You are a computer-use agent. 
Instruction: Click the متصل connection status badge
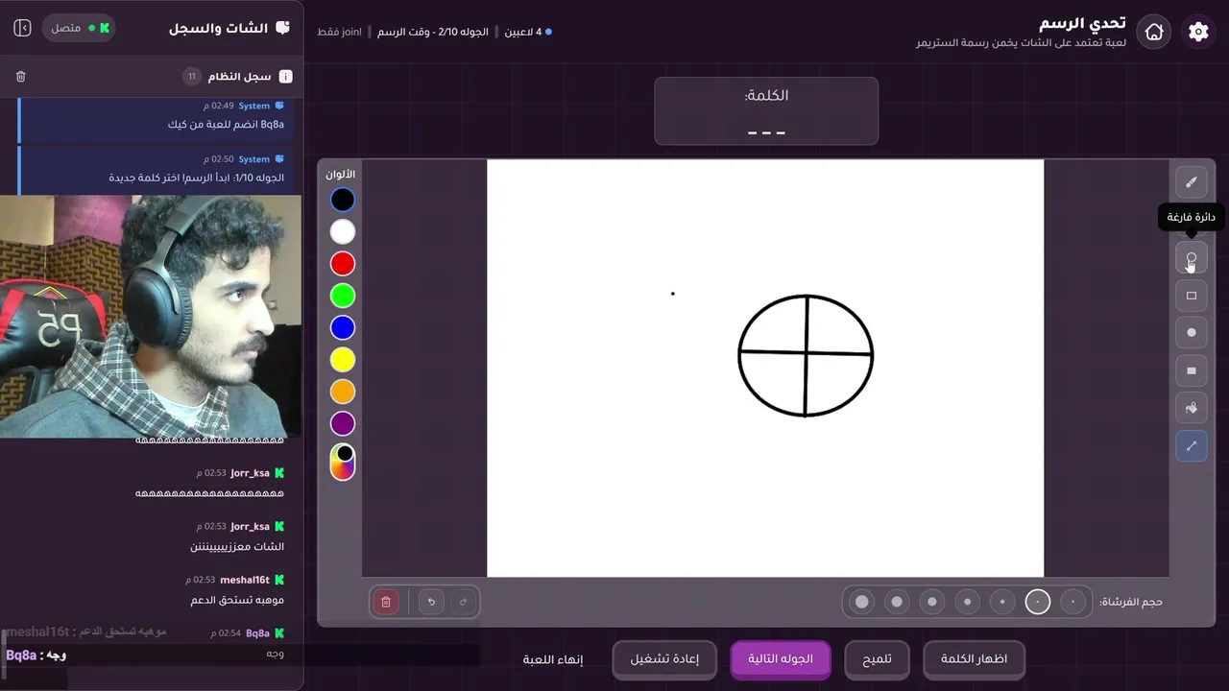78,28
